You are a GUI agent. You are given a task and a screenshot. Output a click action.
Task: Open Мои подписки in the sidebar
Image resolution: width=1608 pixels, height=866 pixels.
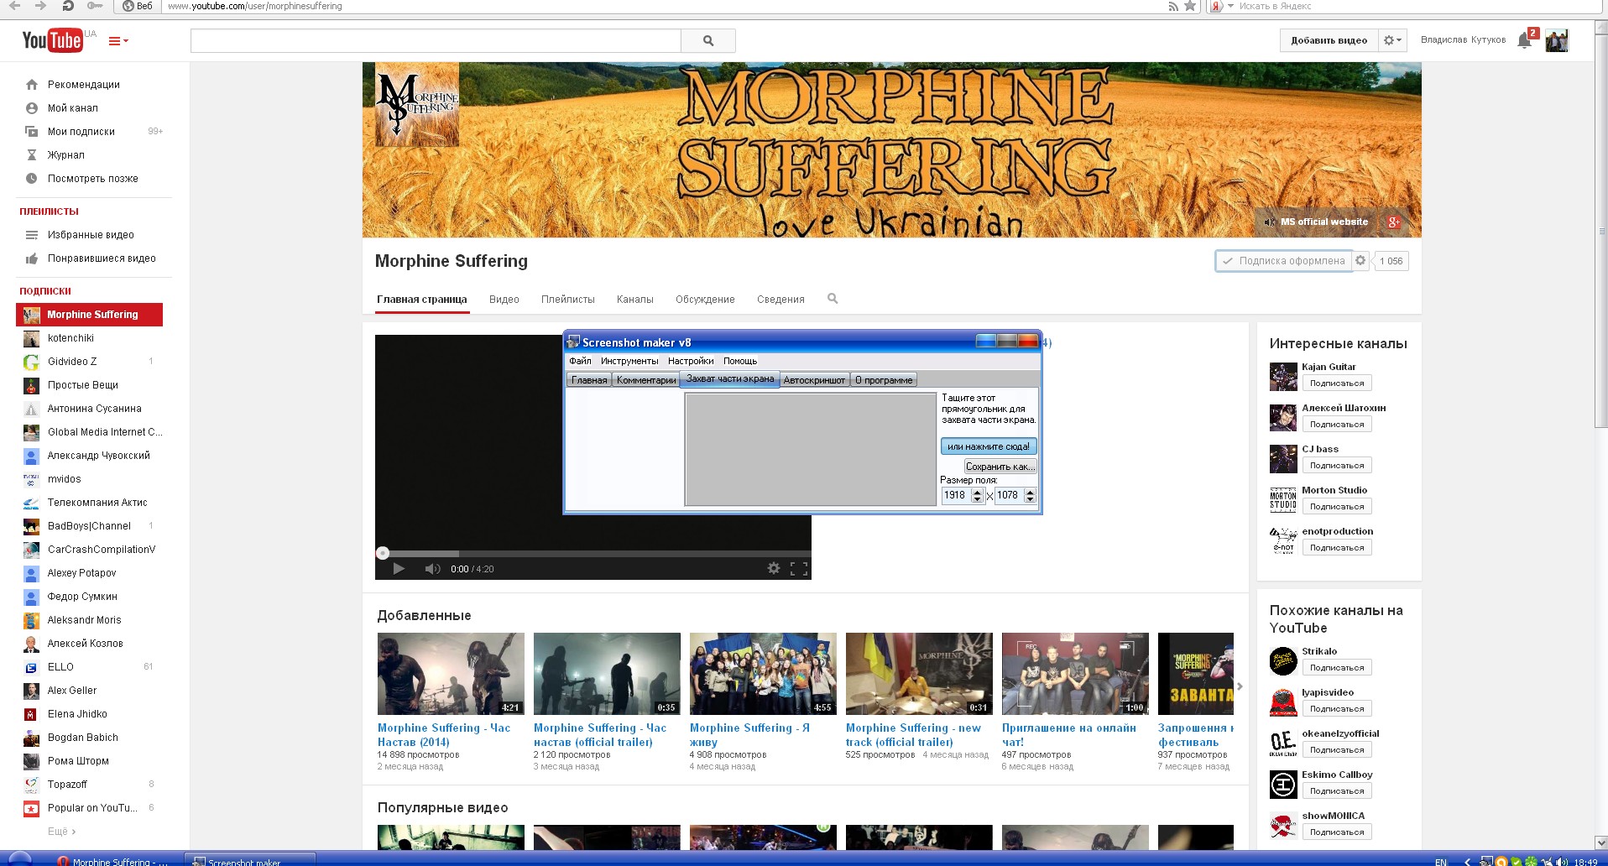pyautogui.click(x=81, y=132)
